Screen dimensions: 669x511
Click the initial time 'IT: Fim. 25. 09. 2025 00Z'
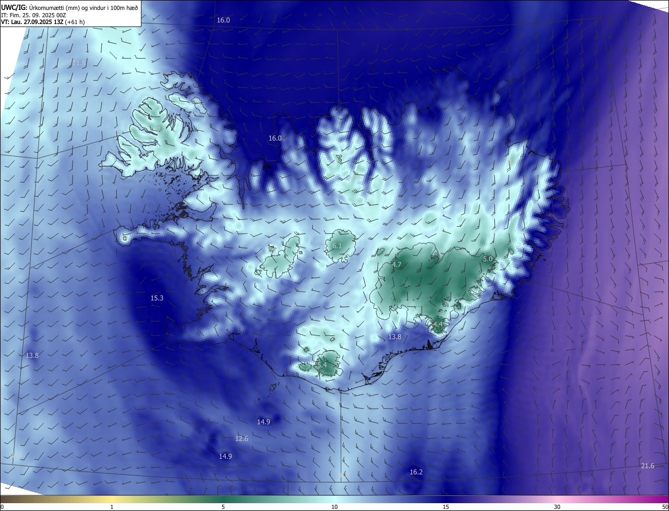(x=33, y=15)
